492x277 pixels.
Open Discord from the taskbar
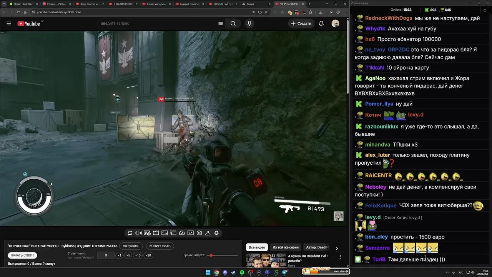[x=225, y=272]
